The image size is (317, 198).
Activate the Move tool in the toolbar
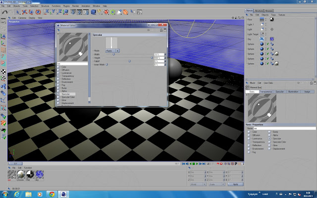[24, 12]
